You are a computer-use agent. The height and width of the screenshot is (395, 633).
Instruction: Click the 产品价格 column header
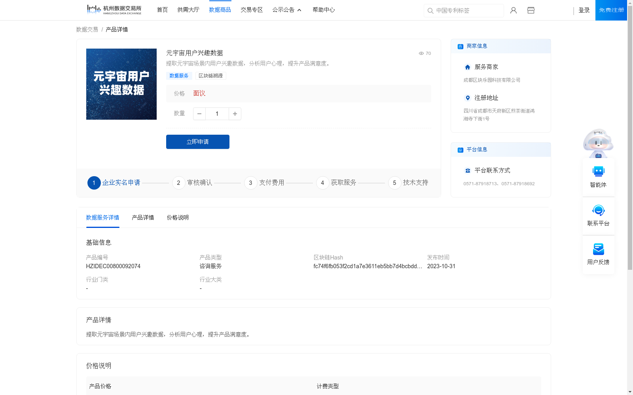point(100,386)
